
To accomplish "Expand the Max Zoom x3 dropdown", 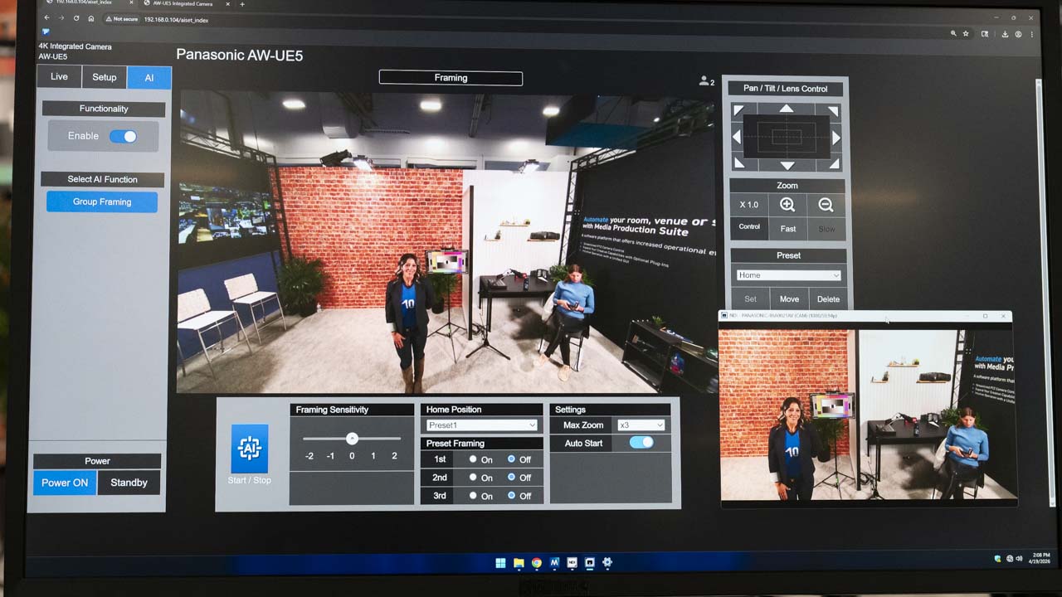I will pos(641,425).
